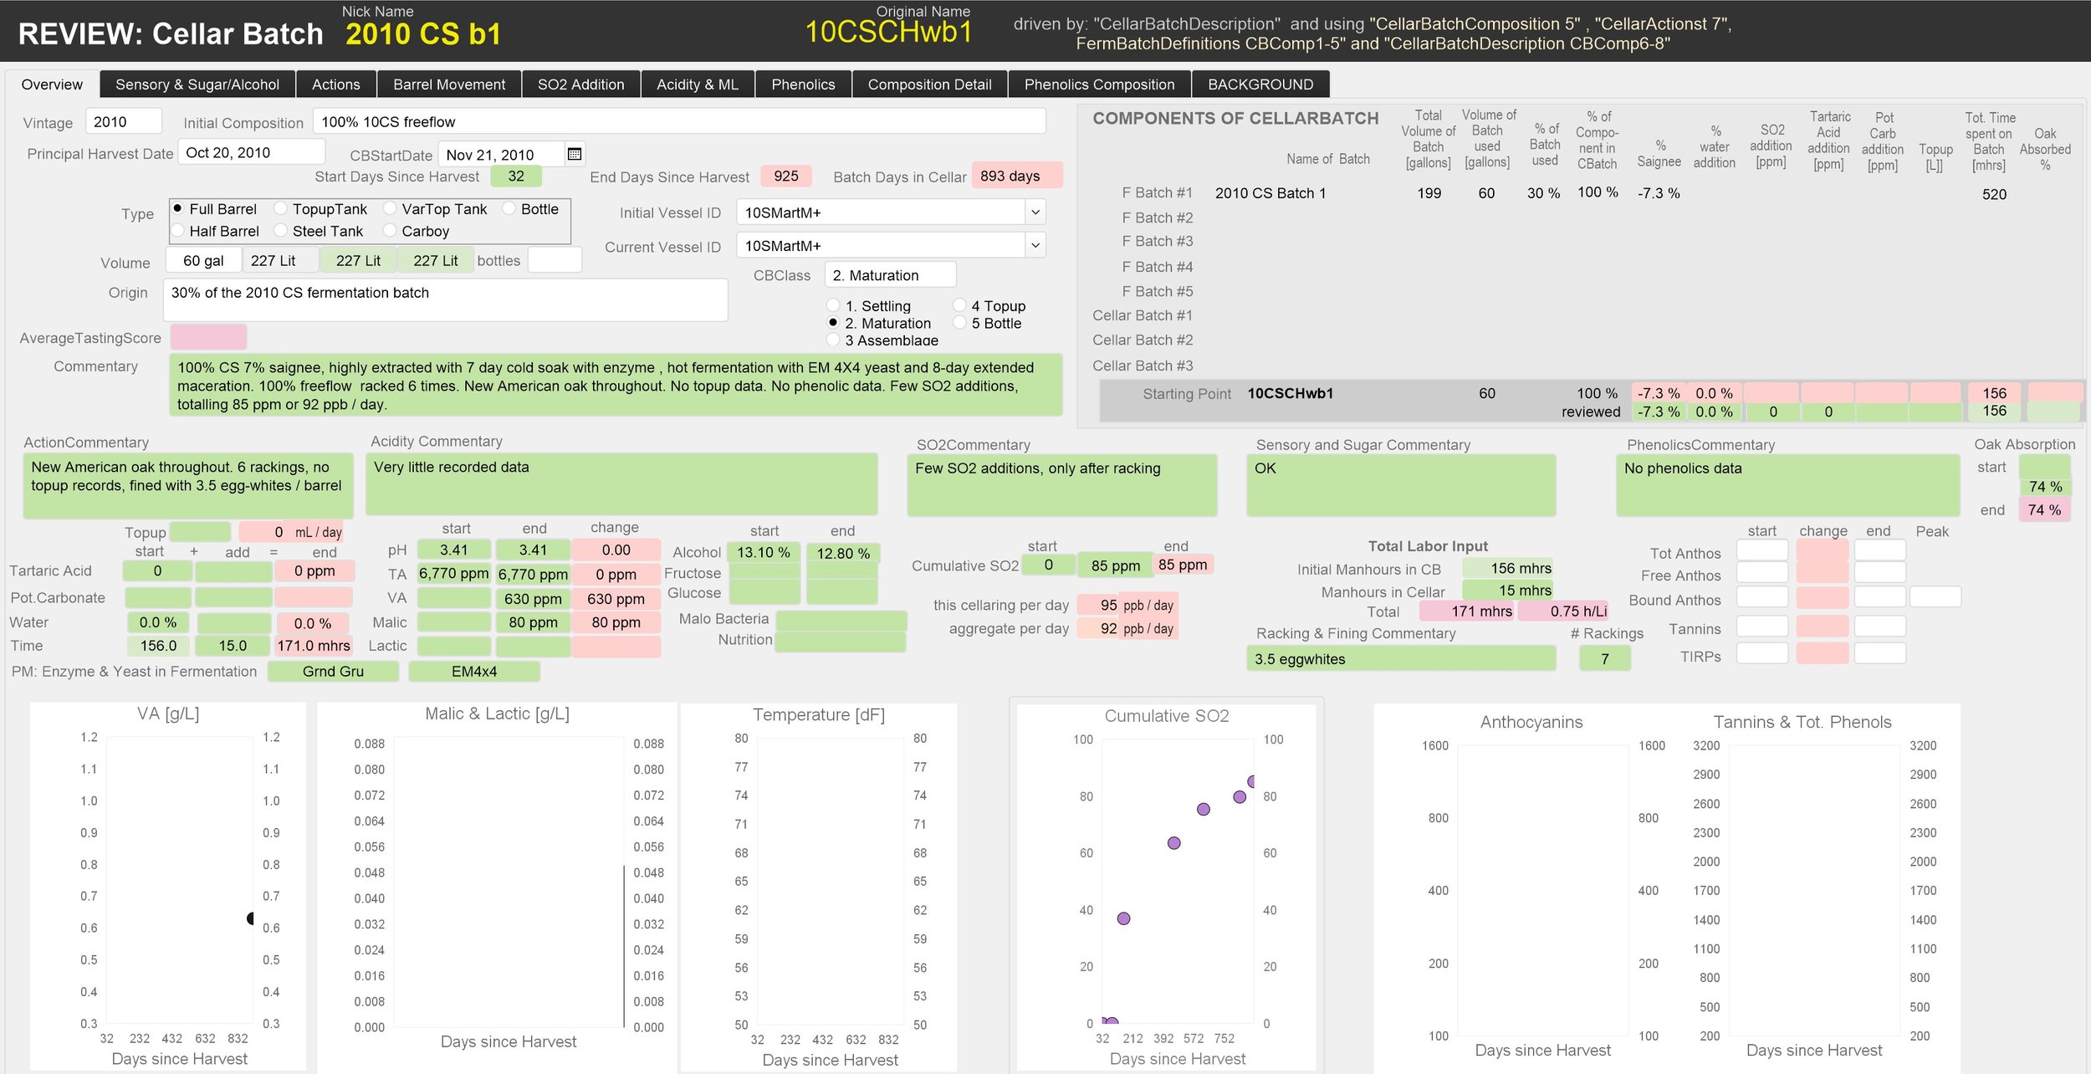Click the CBClass field showing 2. Maturation
The image size is (2091, 1074).
(x=890, y=275)
